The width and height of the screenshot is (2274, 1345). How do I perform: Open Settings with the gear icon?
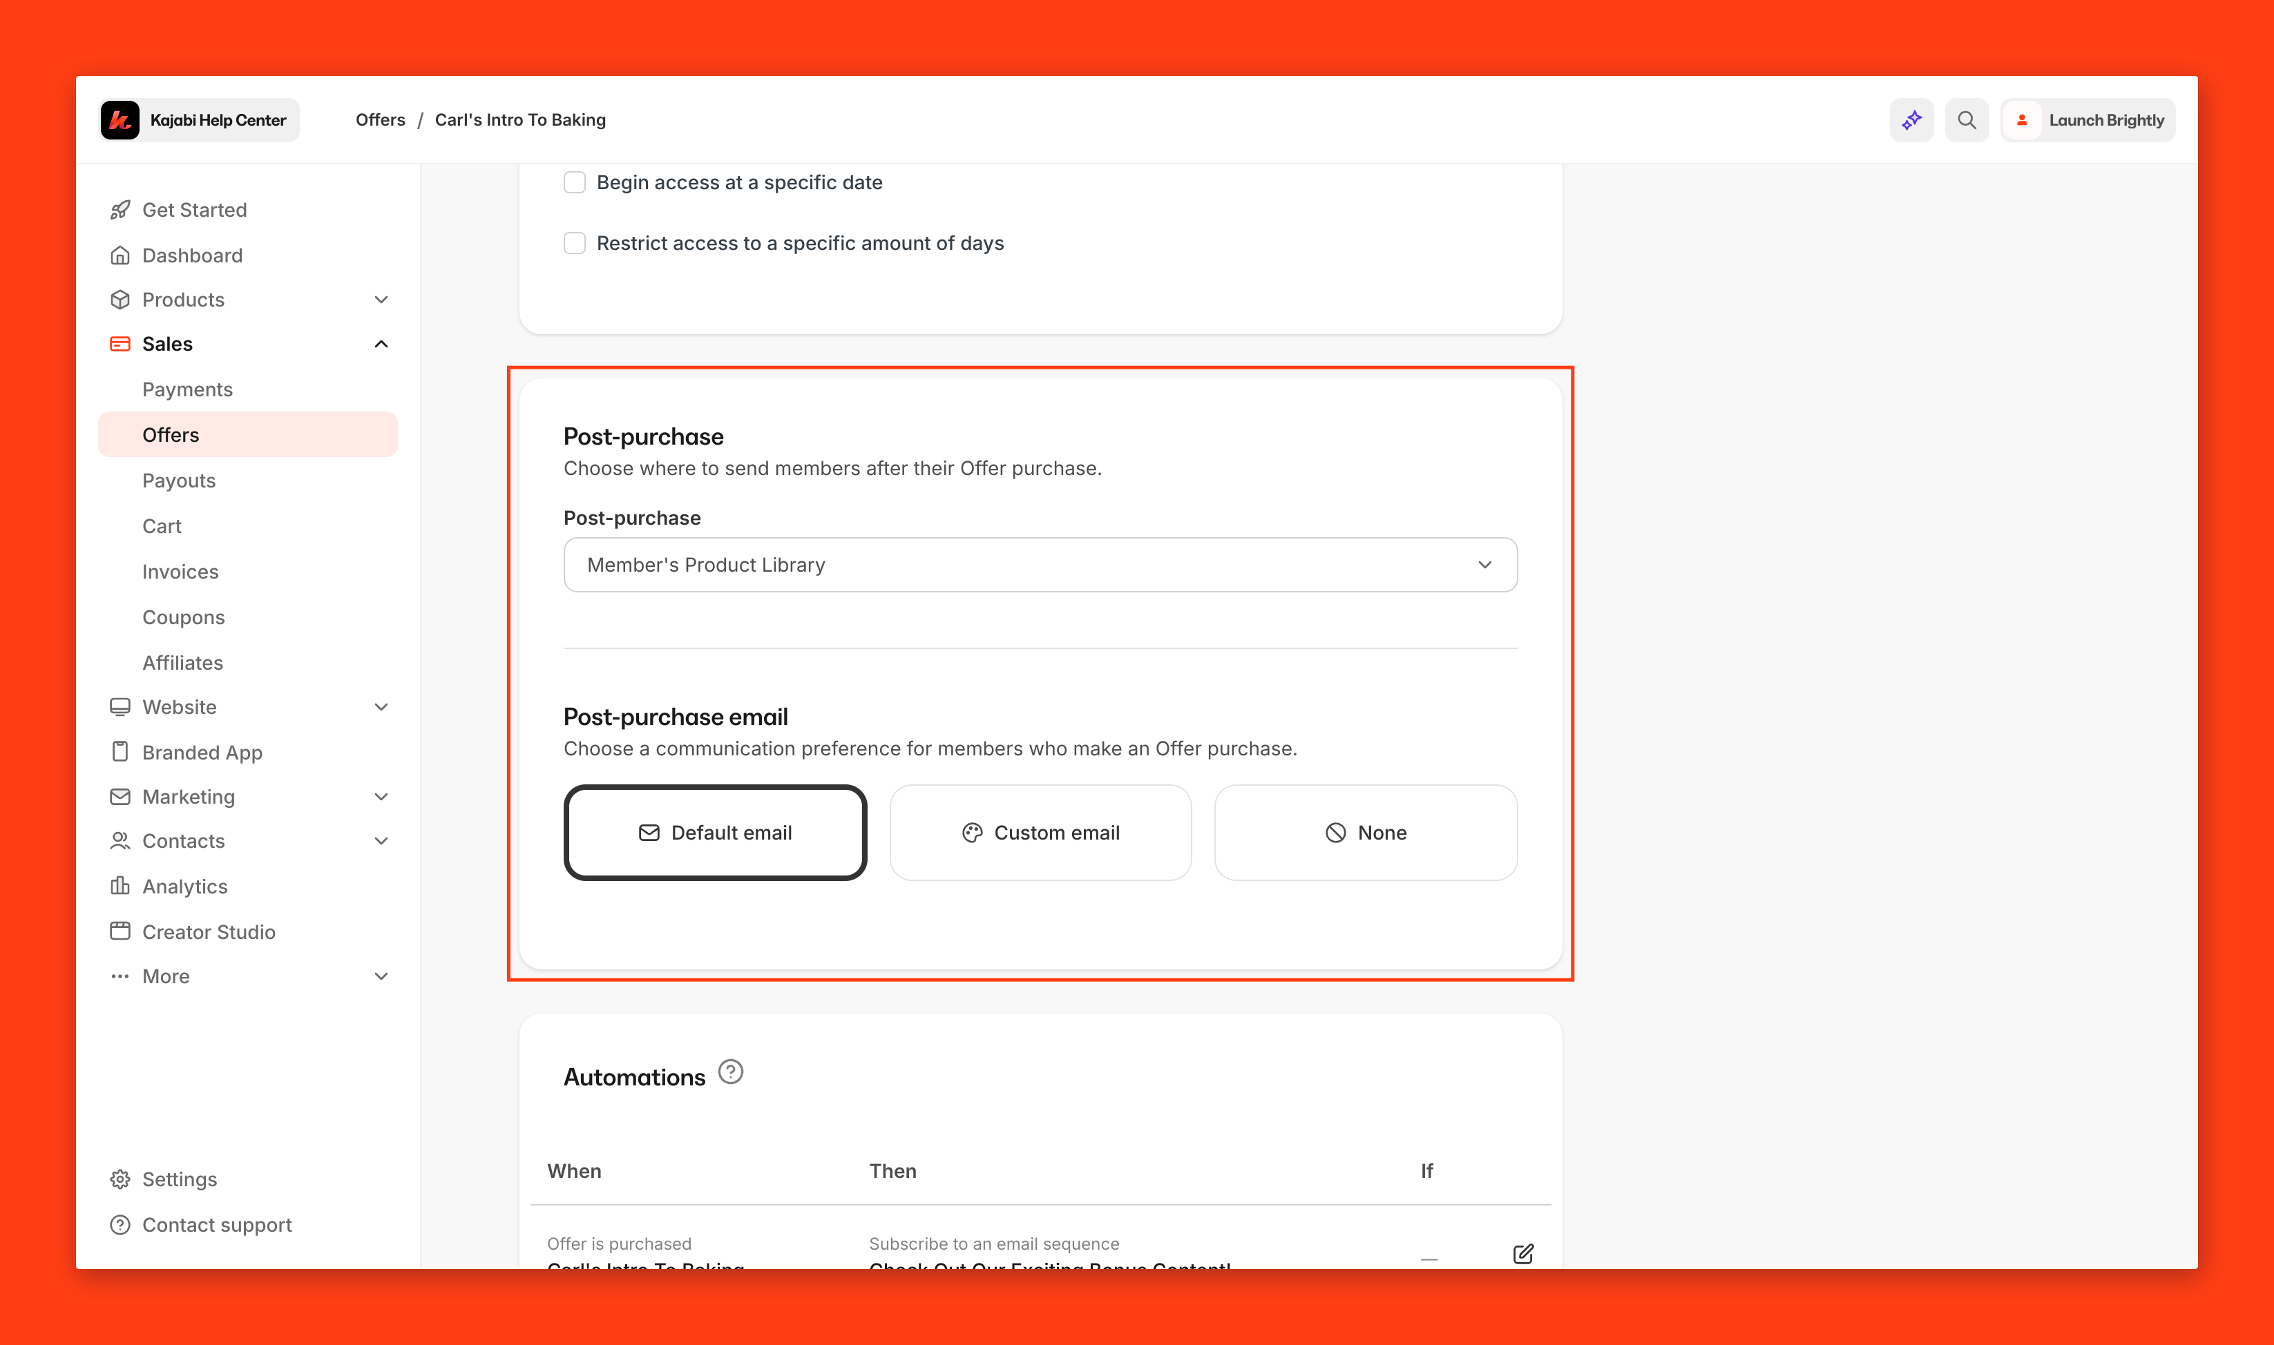click(120, 1179)
